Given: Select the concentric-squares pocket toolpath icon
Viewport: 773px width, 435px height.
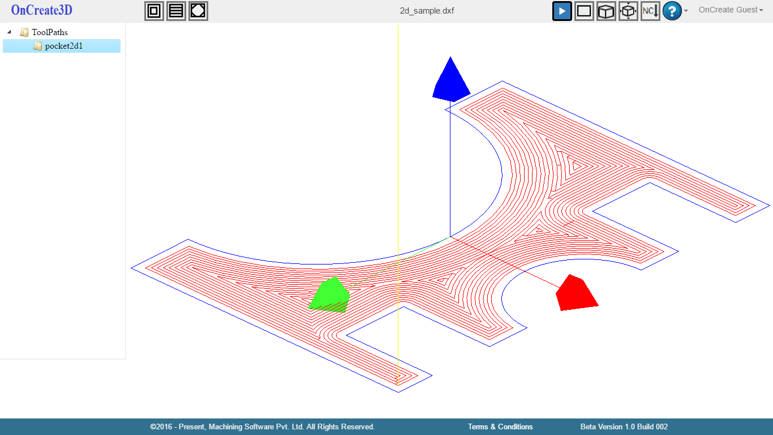Looking at the screenshot, I should point(154,11).
